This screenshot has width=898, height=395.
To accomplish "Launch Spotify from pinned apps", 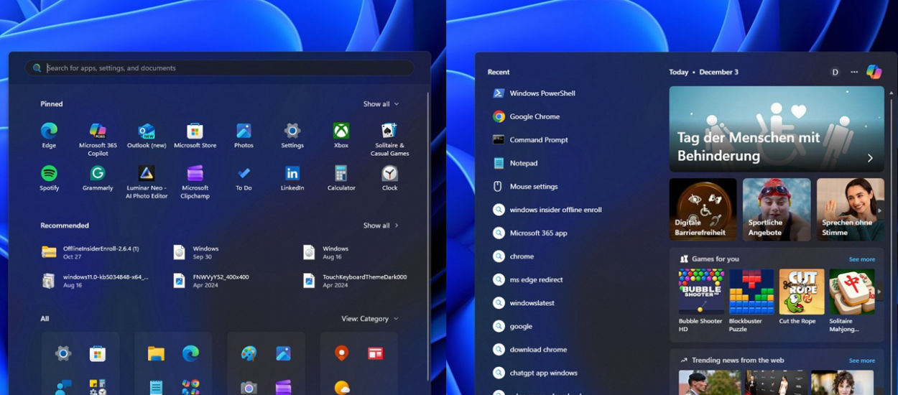I will [49, 174].
